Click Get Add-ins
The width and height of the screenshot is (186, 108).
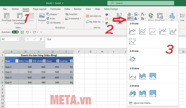point(94,16)
